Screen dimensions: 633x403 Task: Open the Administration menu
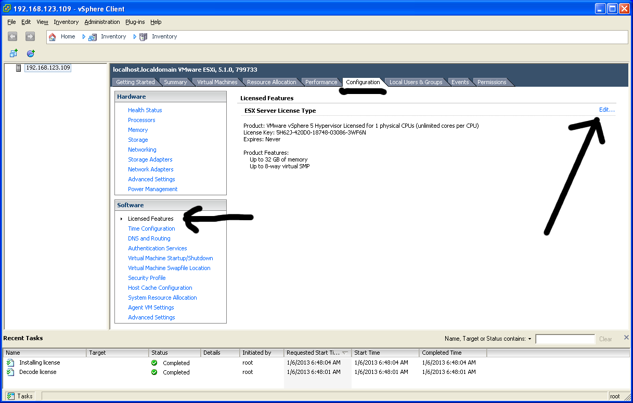pos(102,22)
